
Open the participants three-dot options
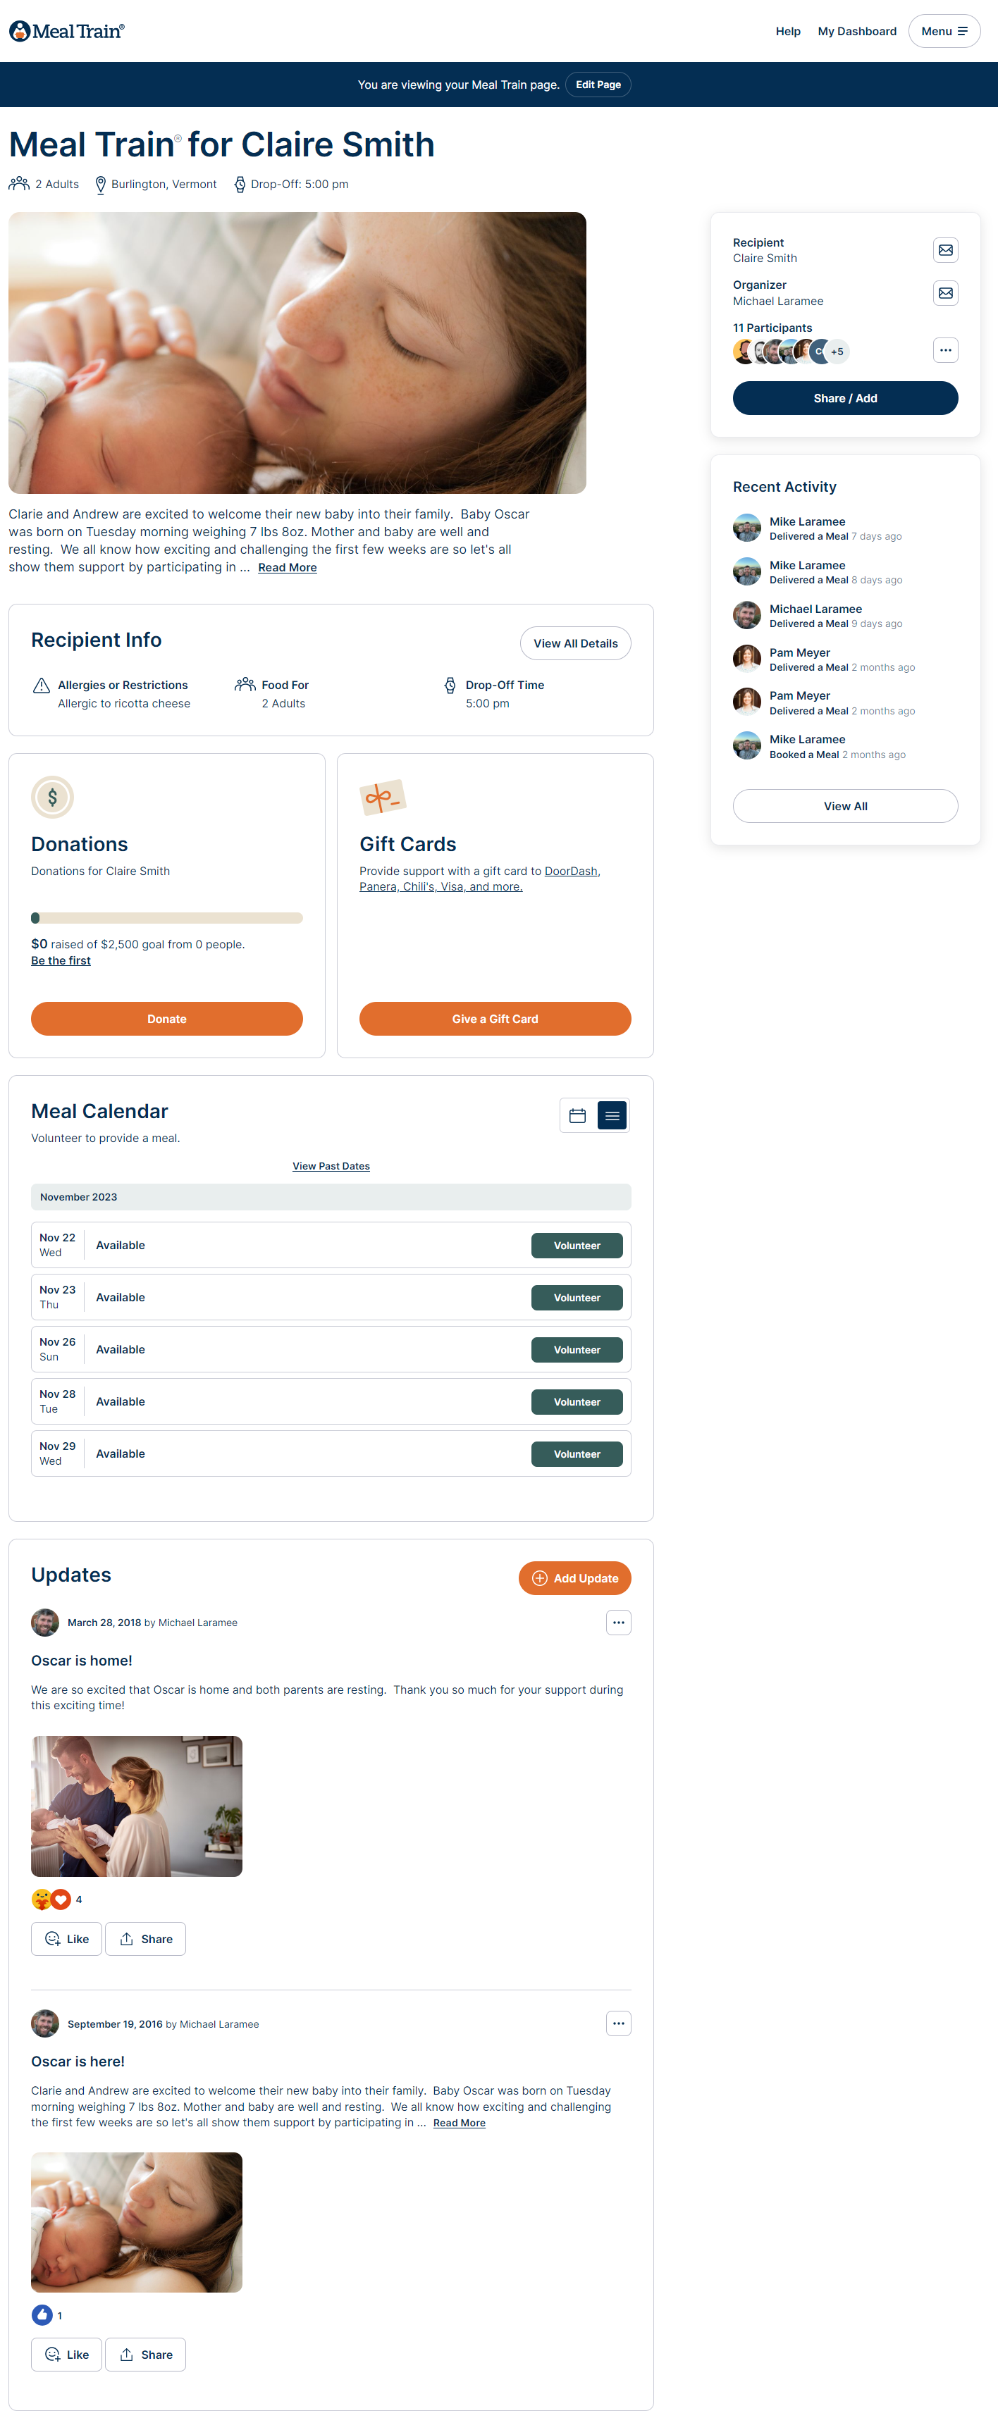coord(945,350)
